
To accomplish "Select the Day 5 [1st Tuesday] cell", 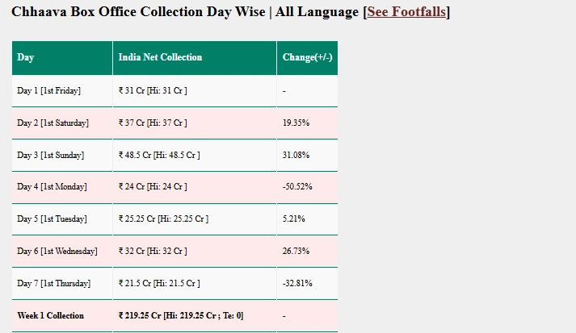I will coord(52,219).
